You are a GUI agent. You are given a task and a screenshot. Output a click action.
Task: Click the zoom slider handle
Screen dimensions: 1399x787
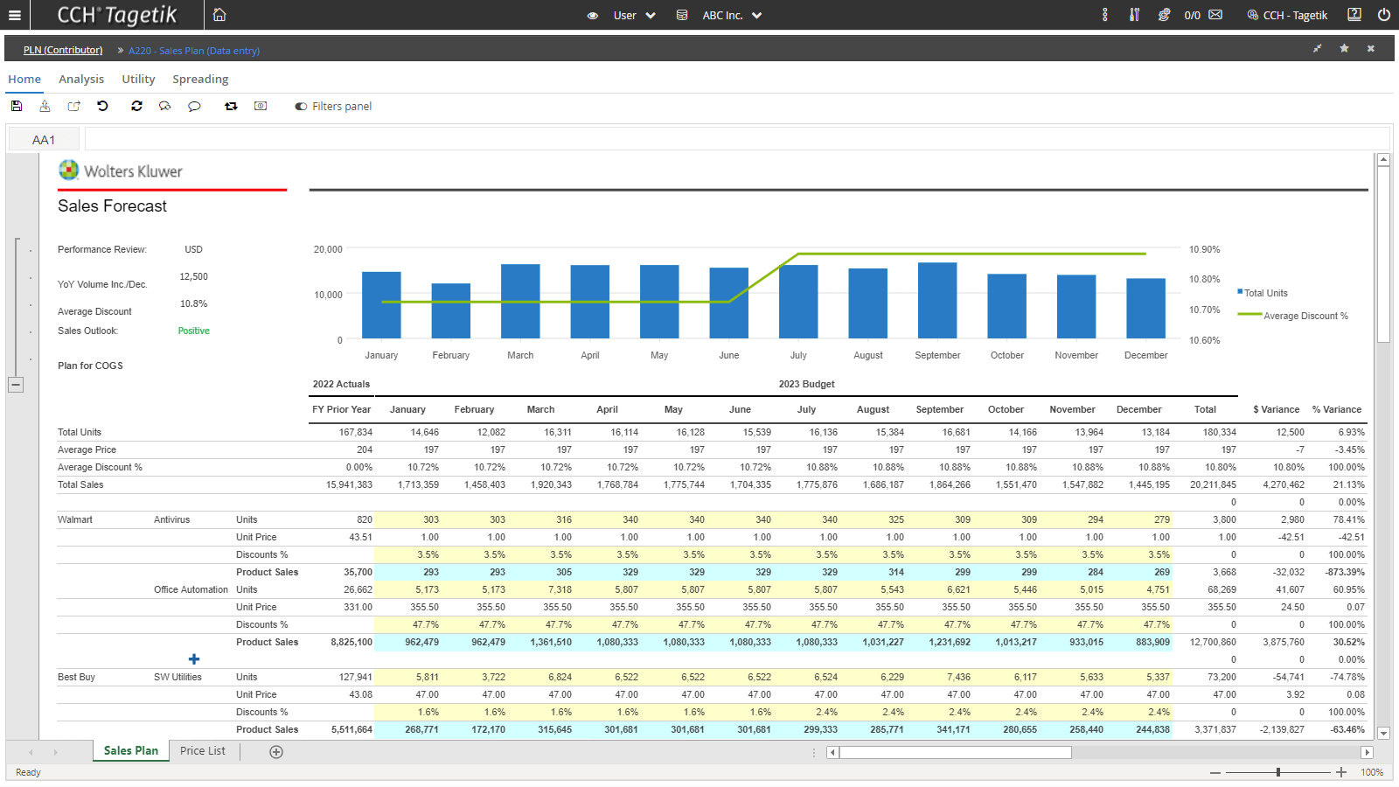pyautogui.click(x=1278, y=772)
